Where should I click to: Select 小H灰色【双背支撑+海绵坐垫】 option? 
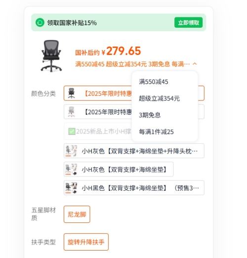(119, 169)
